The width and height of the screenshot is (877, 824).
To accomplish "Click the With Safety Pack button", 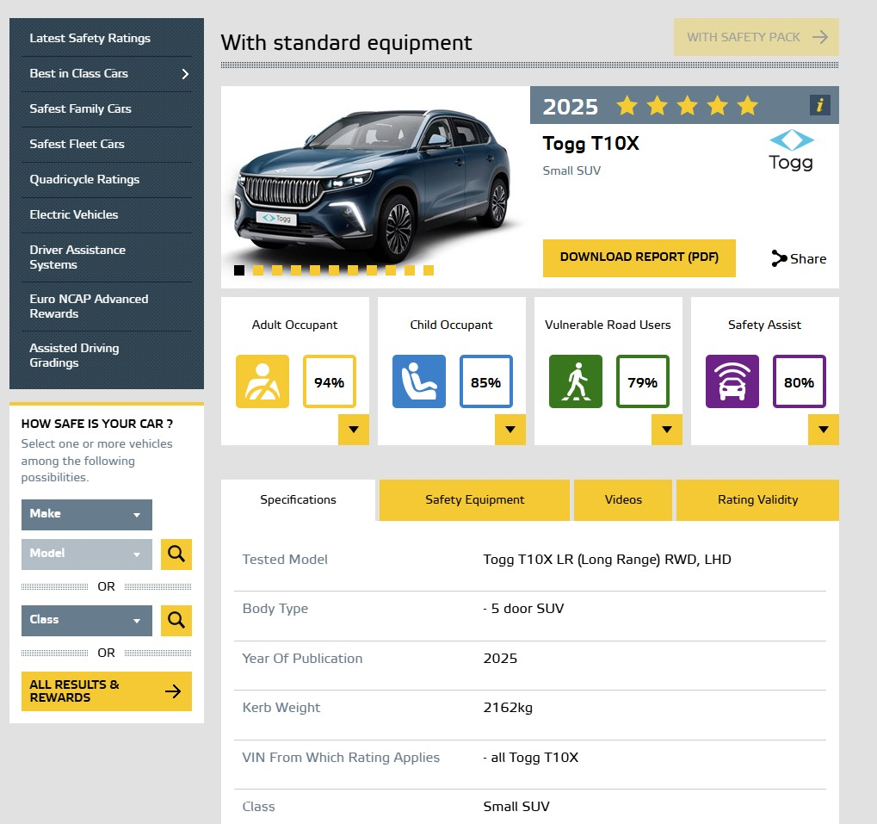I will pos(757,37).
